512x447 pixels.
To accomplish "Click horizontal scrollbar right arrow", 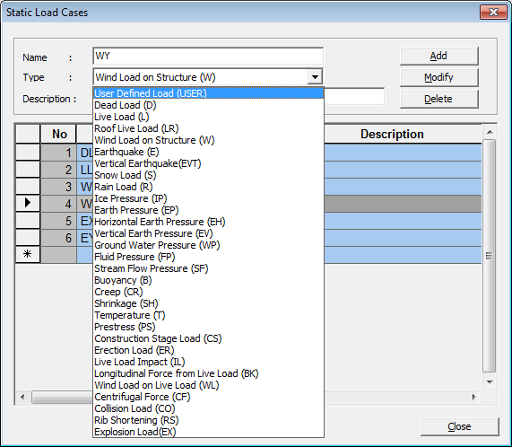I will 474,397.
